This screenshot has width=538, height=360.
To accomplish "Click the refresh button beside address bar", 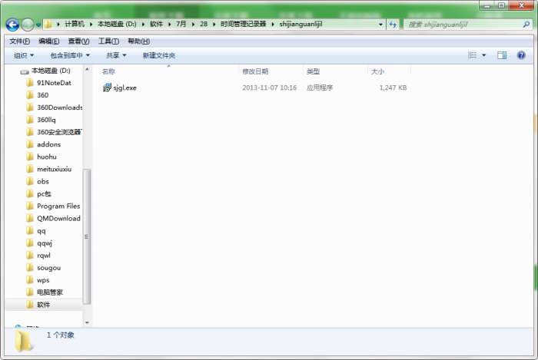I will (393, 25).
